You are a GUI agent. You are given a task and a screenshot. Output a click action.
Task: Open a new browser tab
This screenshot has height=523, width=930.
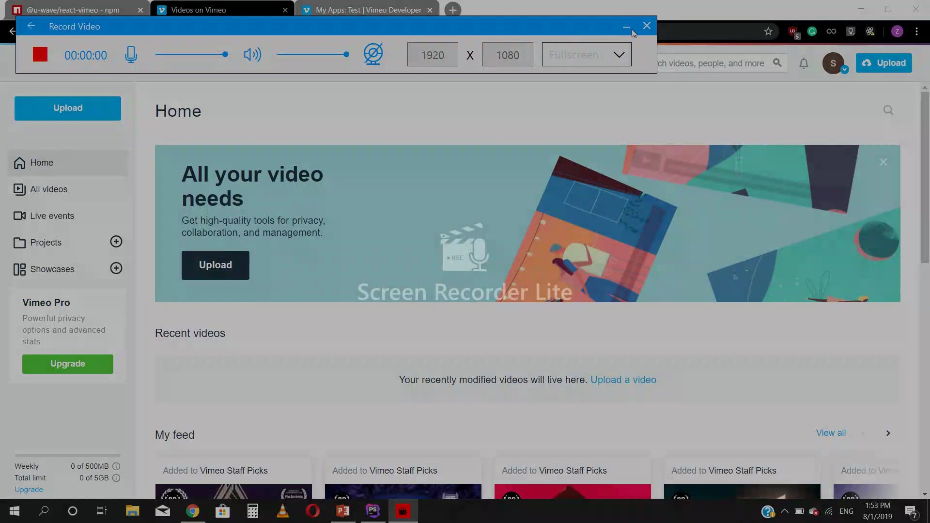(x=452, y=10)
